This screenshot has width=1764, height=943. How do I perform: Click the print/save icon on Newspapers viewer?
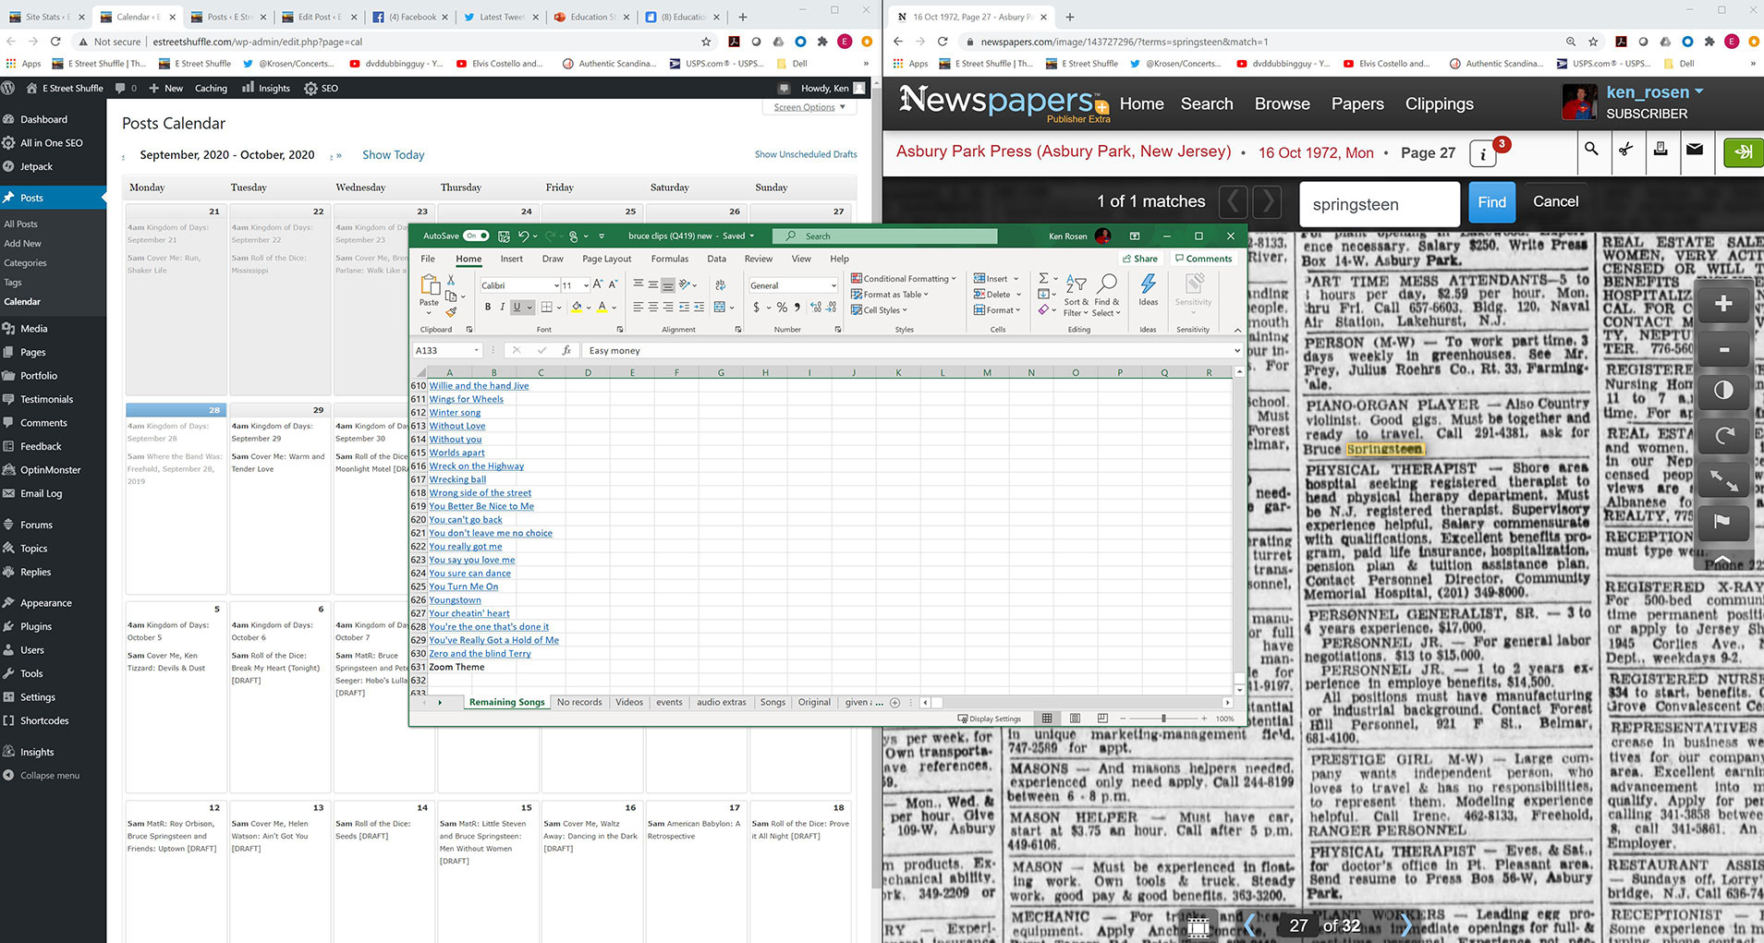click(x=1661, y=149)
